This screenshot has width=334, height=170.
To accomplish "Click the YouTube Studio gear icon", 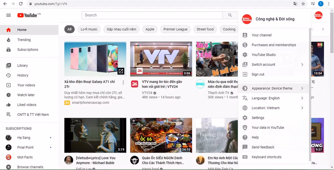I will [x=245, y=55].
